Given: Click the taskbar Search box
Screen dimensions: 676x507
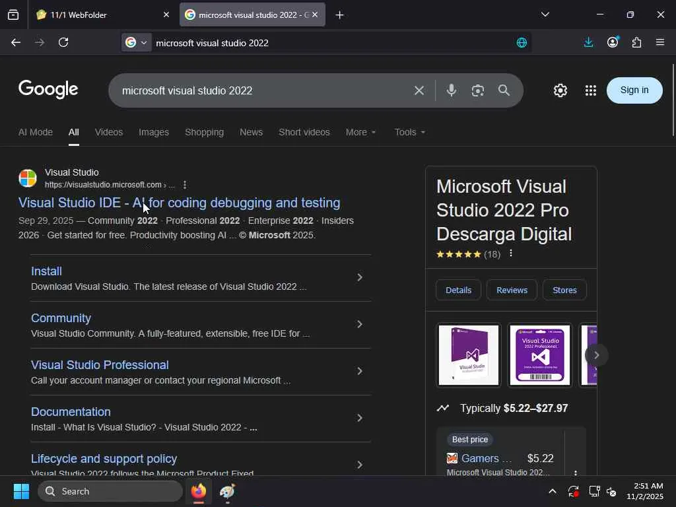Looking at the screenshot, I should point(110,491).
